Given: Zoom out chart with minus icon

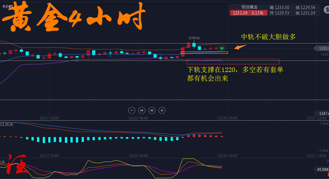Looking at the screenshot, I should click(x=132, y=110).
